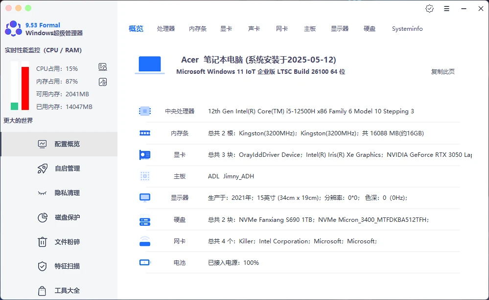489x300 pixels.
Task: Open 工具大全 in the sidebar
Action: click(59, 291)
